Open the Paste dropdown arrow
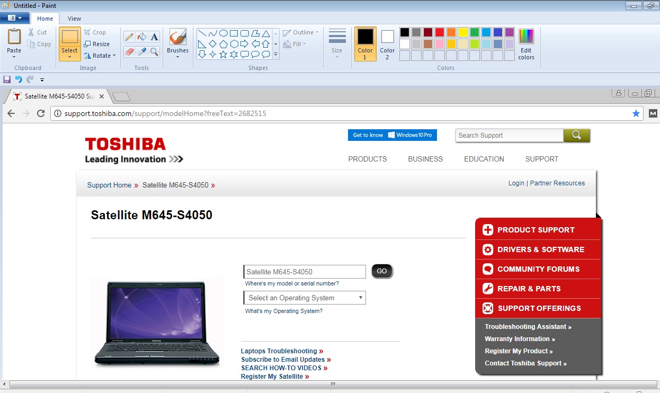The height and width of the screenshot is (393, 660). tap(14, 57)
